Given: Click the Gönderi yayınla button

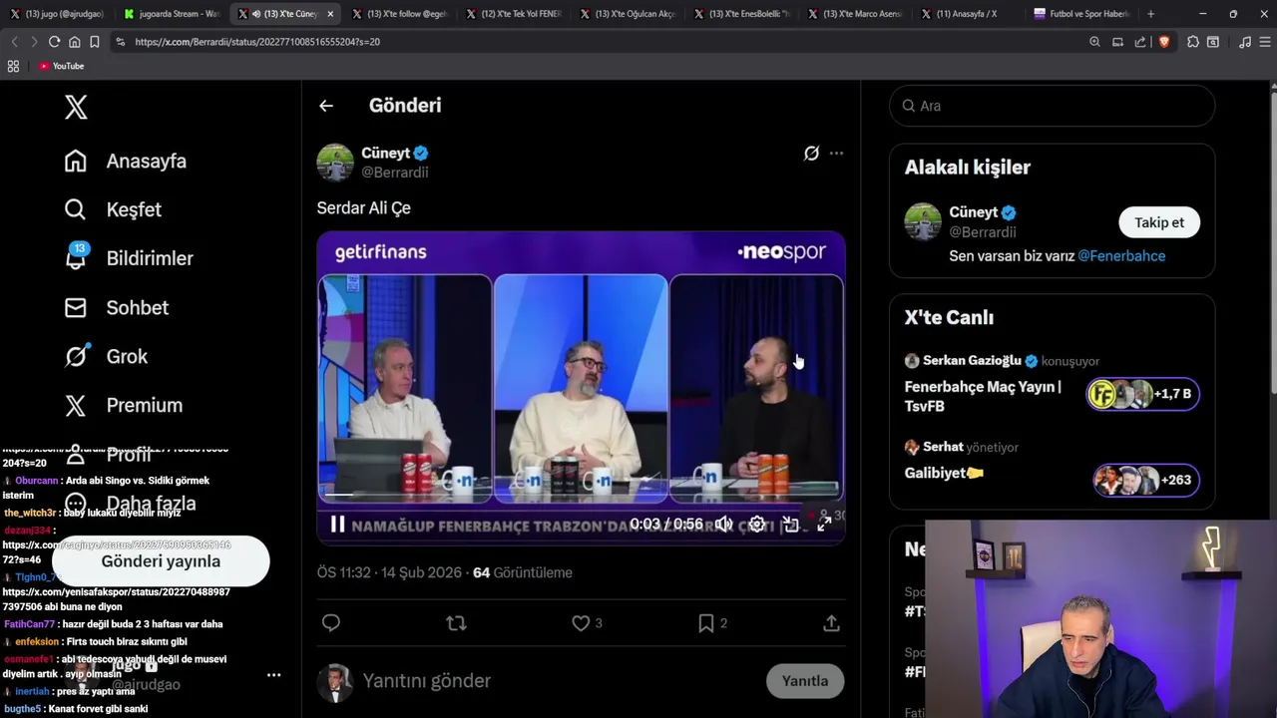Looking at the screenshot, I should [161, 561].
